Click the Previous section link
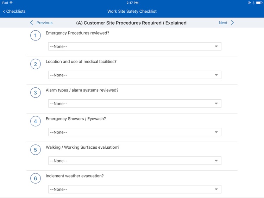 click(x=44, y=23)
